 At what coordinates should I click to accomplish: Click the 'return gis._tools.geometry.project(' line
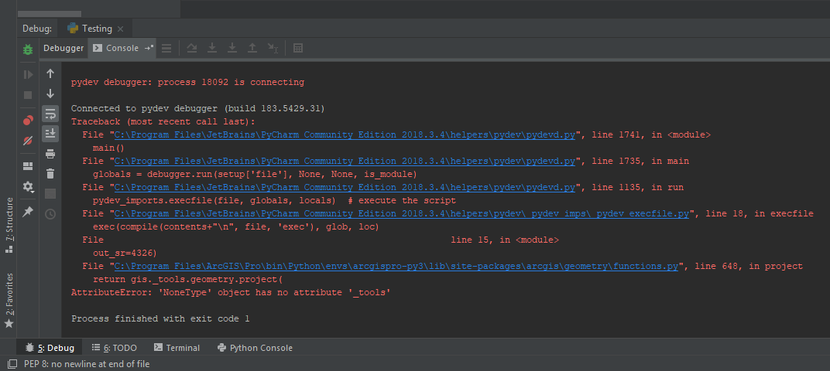[188, 280]
